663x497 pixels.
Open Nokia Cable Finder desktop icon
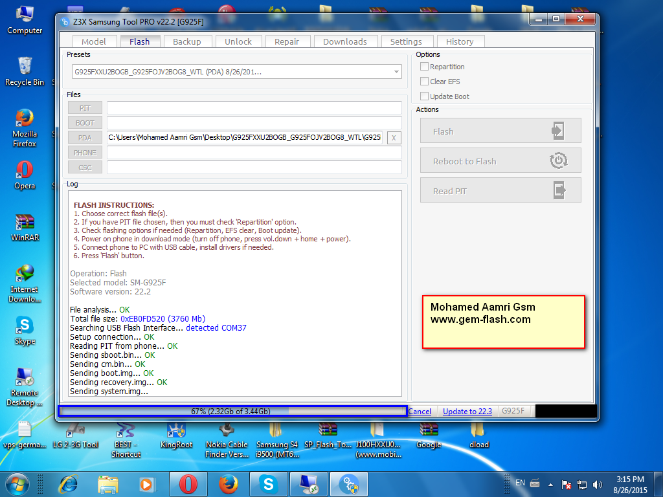click(x=227, y=439)
